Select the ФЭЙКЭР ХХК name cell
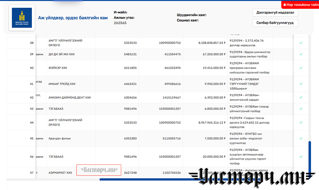319x190 pixels. (x=58, y=68)
